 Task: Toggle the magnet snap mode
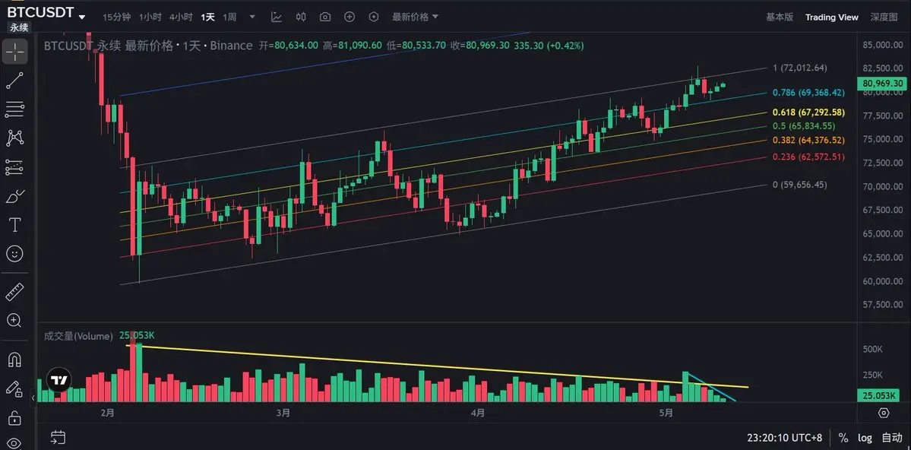pos(15,360)
